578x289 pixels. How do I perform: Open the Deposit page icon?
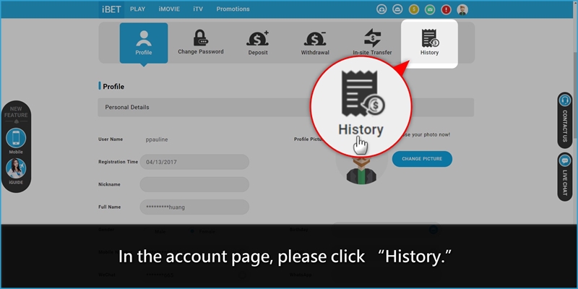[257, 43]
